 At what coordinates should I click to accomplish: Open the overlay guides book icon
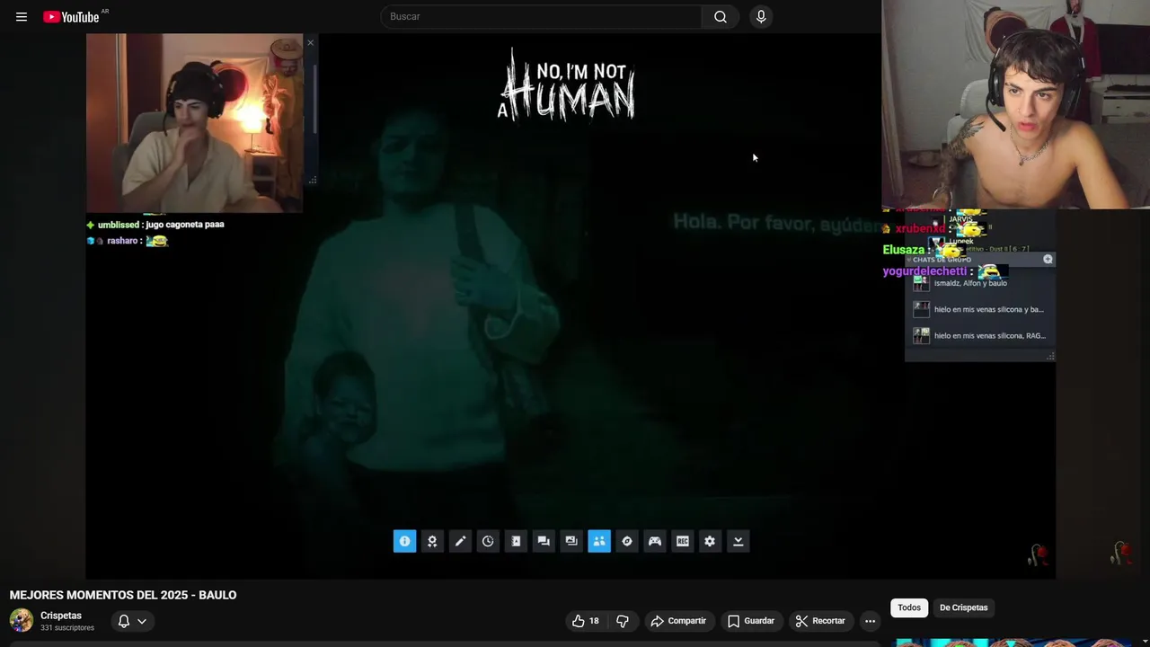coord(516,541)
